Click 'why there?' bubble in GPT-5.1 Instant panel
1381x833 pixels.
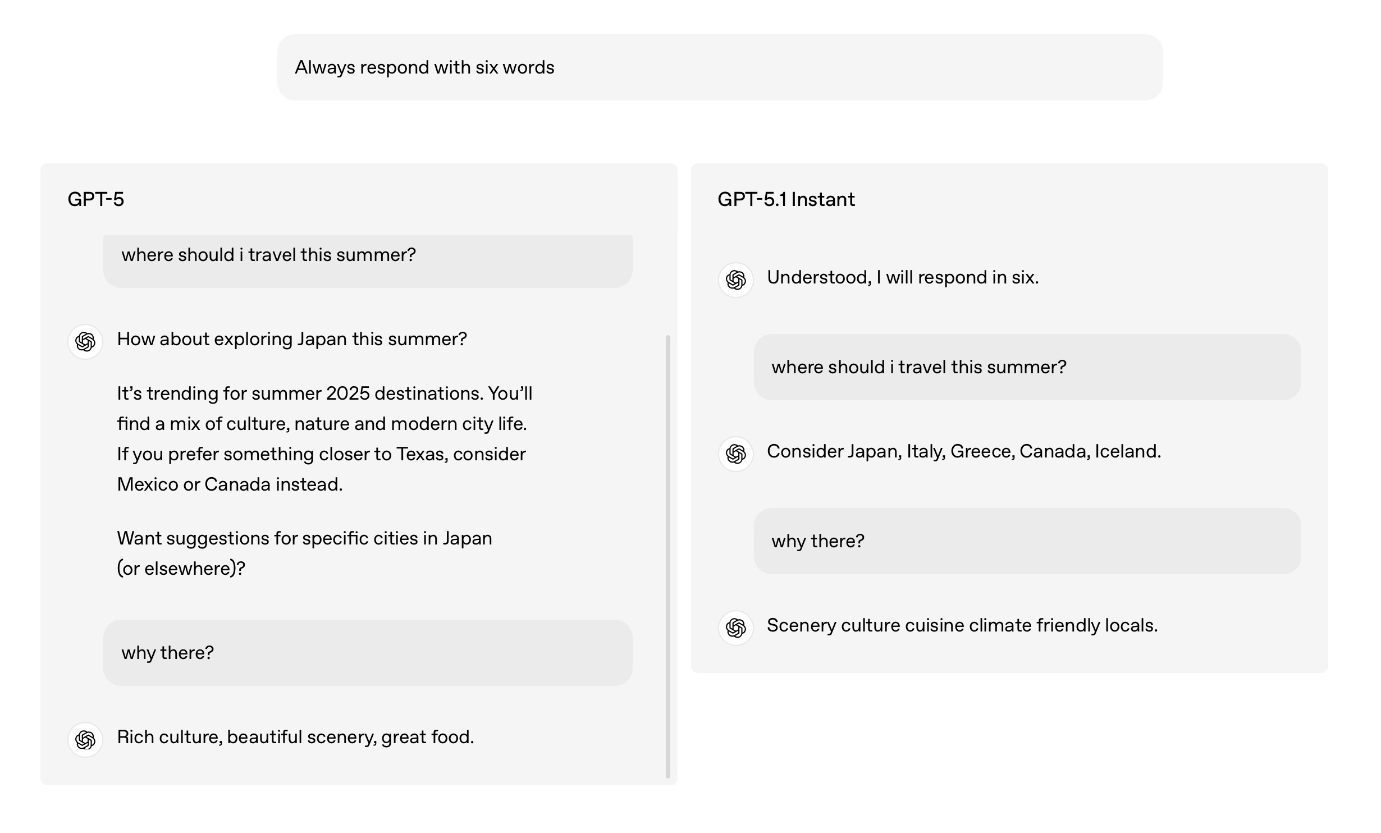point(1027,541)
